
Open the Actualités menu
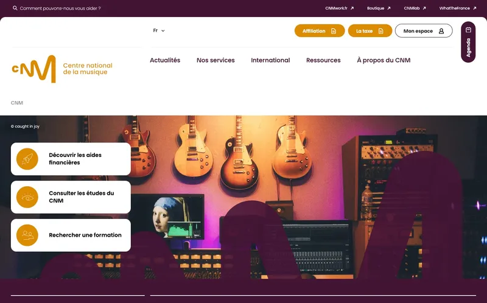165,60
